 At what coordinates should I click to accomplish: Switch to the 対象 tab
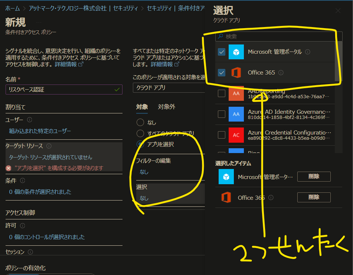click(x=142, y=106)
